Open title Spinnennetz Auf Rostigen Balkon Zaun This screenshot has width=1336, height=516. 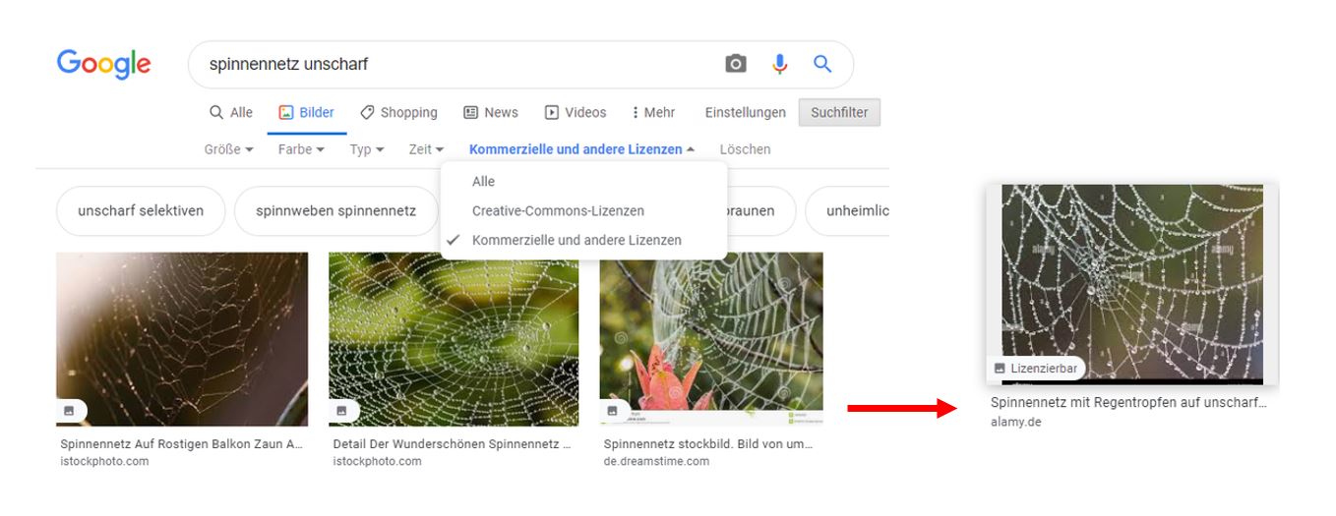pos(182,444)
